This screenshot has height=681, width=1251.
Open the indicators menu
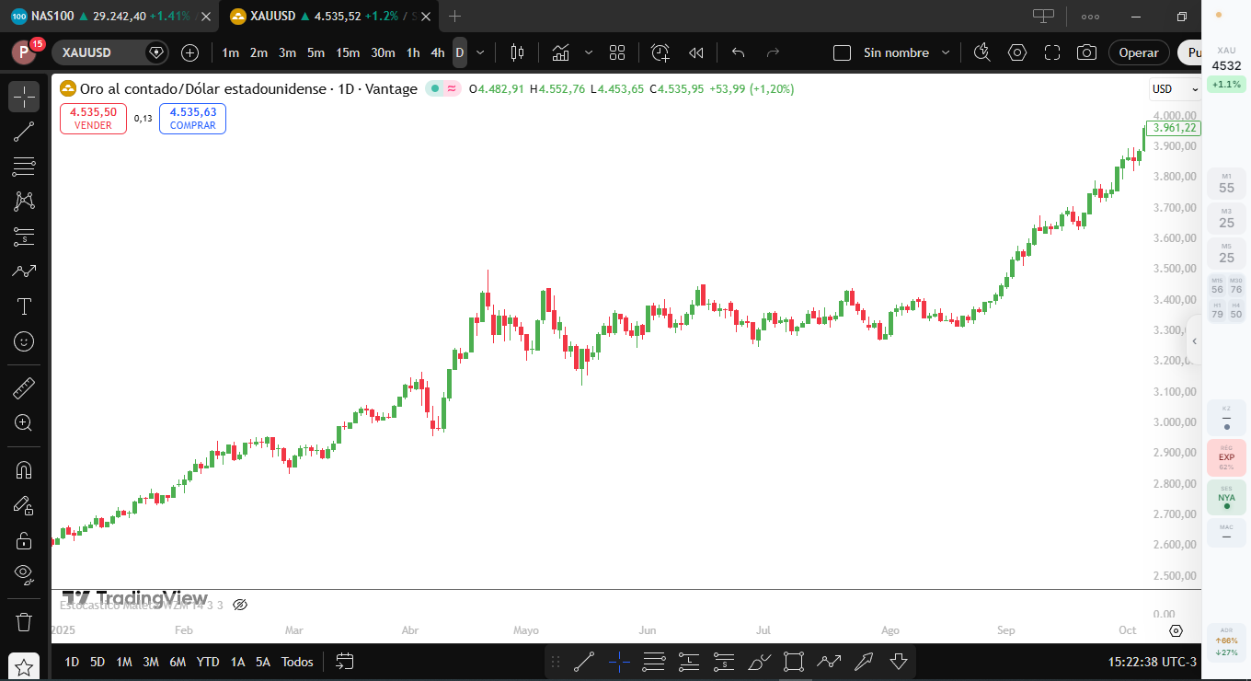[560, 52]
